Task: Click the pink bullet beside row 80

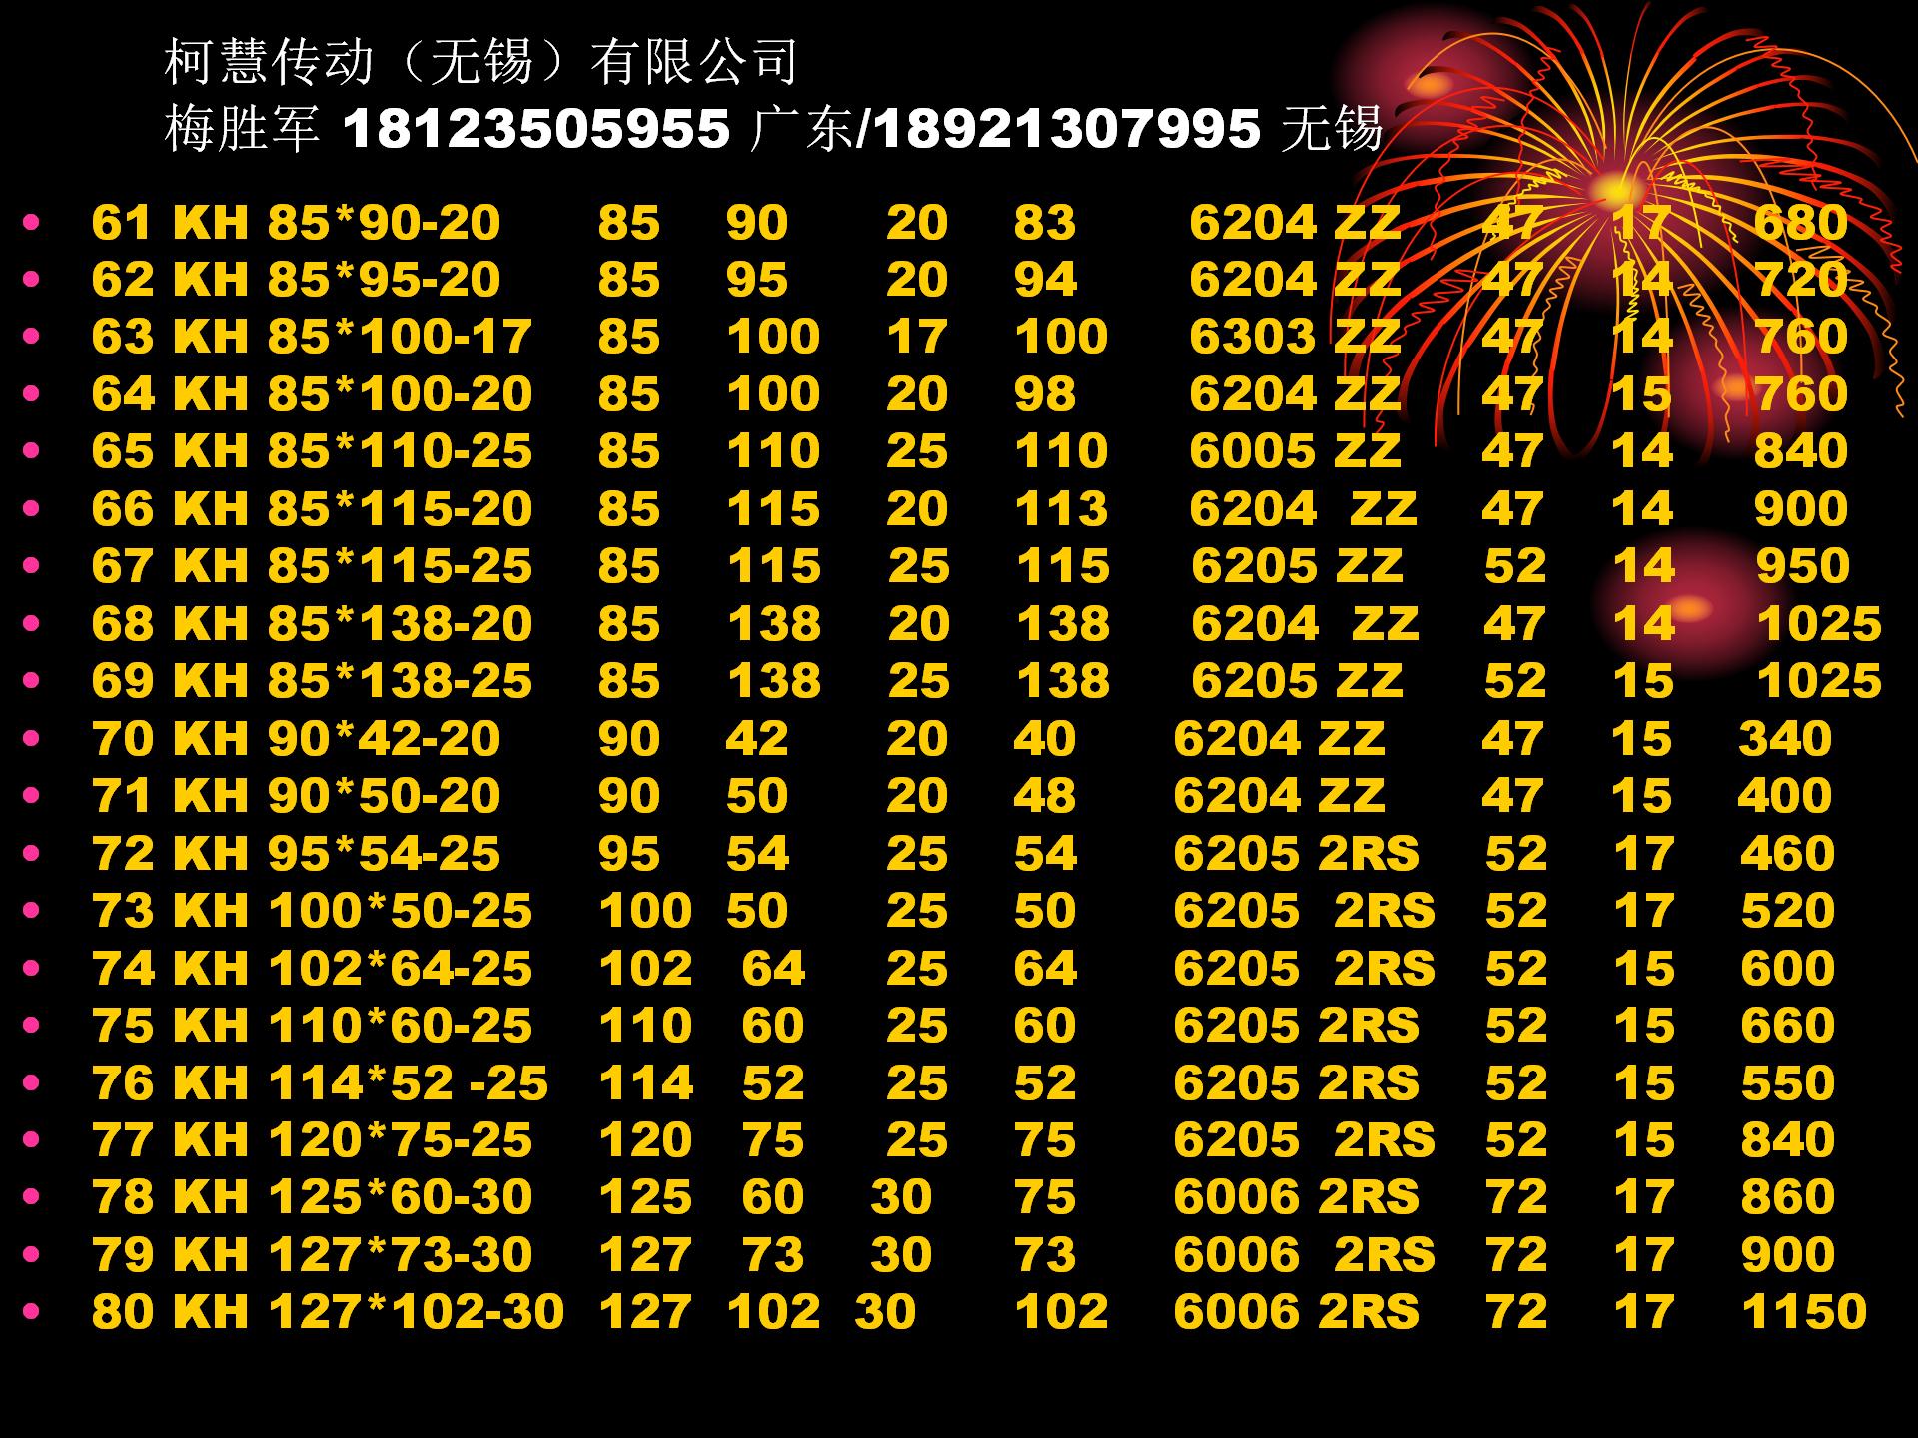Action: [32, 1312]
